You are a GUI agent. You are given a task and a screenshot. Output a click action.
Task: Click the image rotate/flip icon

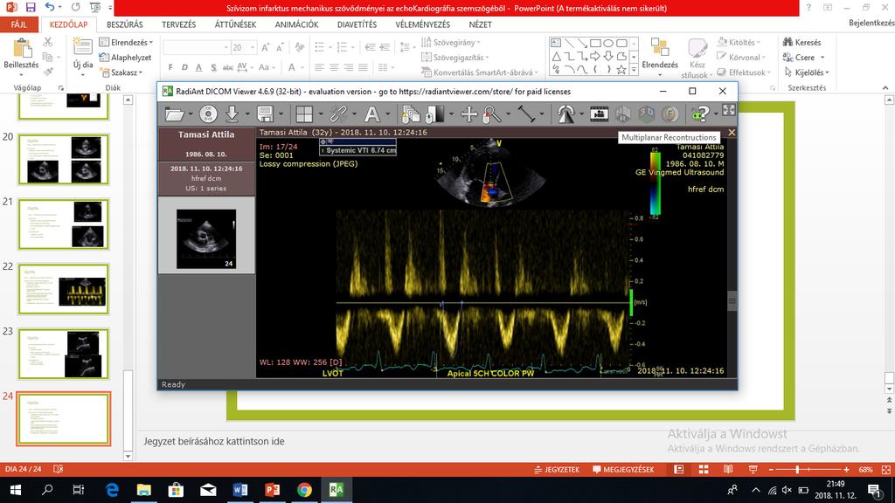565,114
